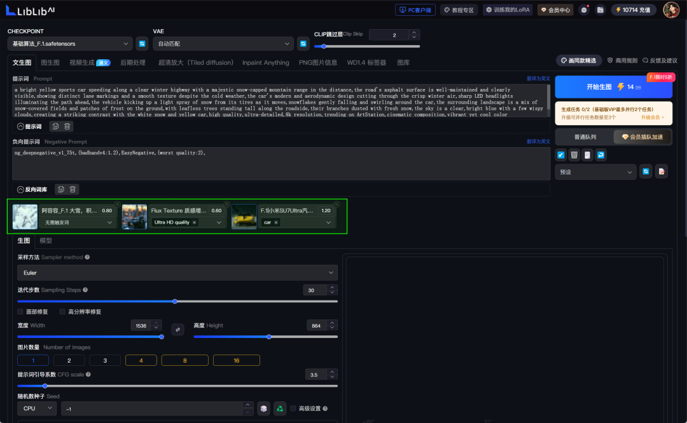Remove the Flux Texture LoRA card

click(x=226, y=204)
